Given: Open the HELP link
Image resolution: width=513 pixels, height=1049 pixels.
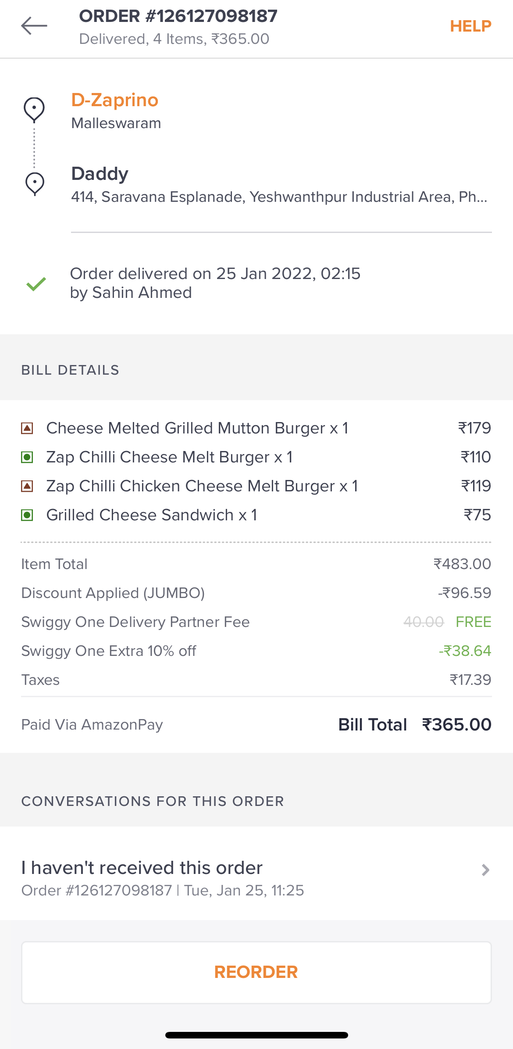Looking at the screenshot, I should [470, 26].
